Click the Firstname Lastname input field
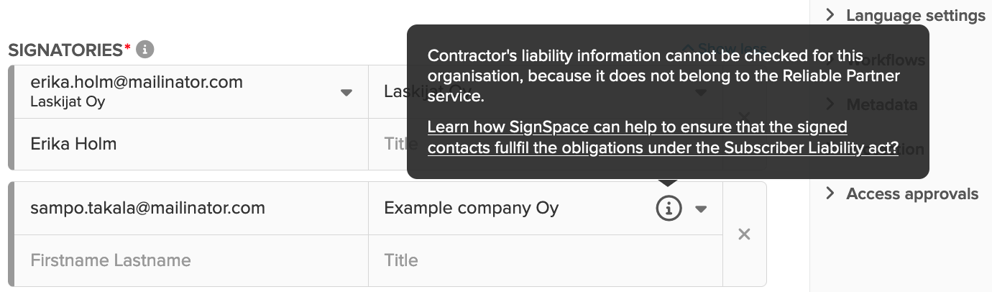Image resolution: width=992 pixels, height=292 pixels. click(x=190, y=260)
